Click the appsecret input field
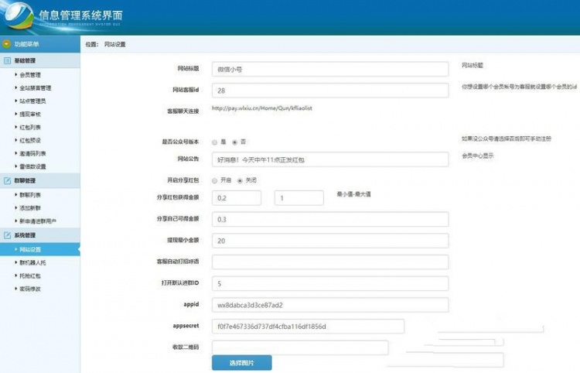The height and width of the screenshot is (373, 580). [329, 327]
